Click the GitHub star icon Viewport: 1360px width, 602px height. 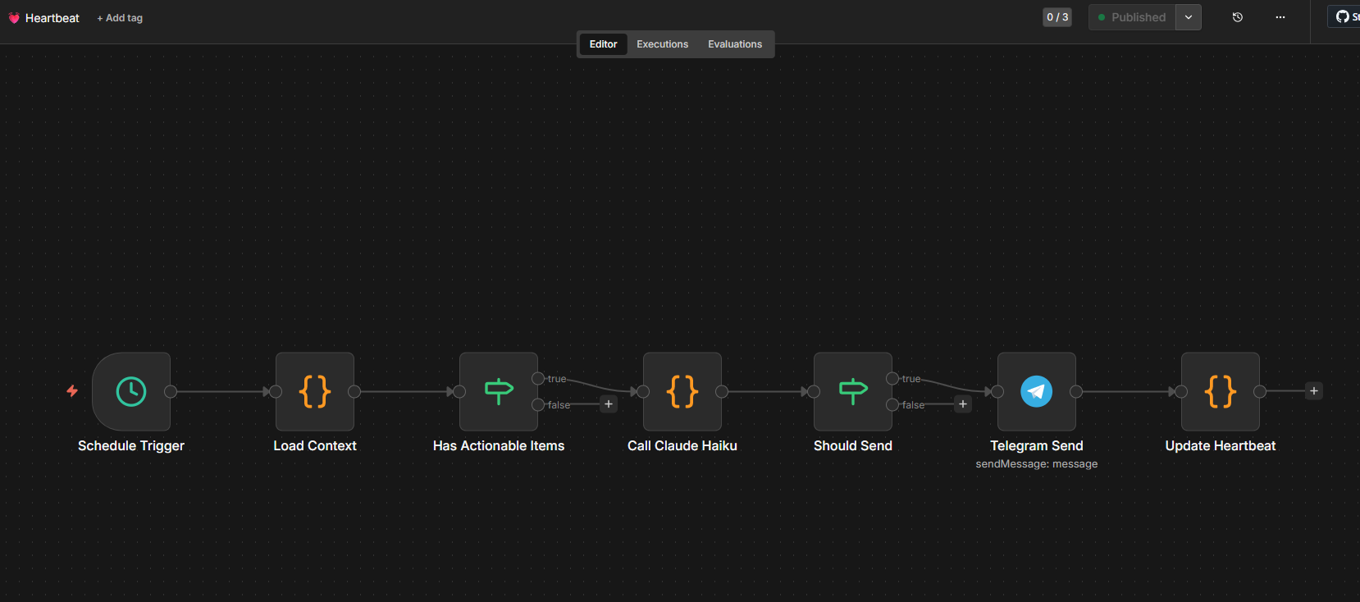(1343, 17)
